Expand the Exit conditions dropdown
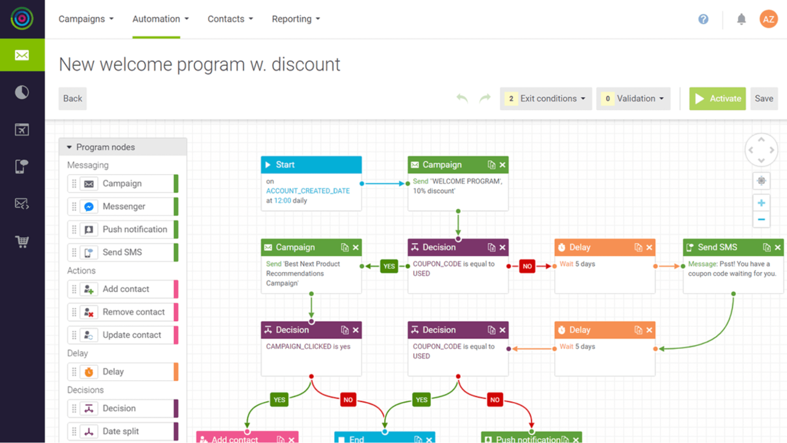 pyautogui.click(x=546, y=98)
